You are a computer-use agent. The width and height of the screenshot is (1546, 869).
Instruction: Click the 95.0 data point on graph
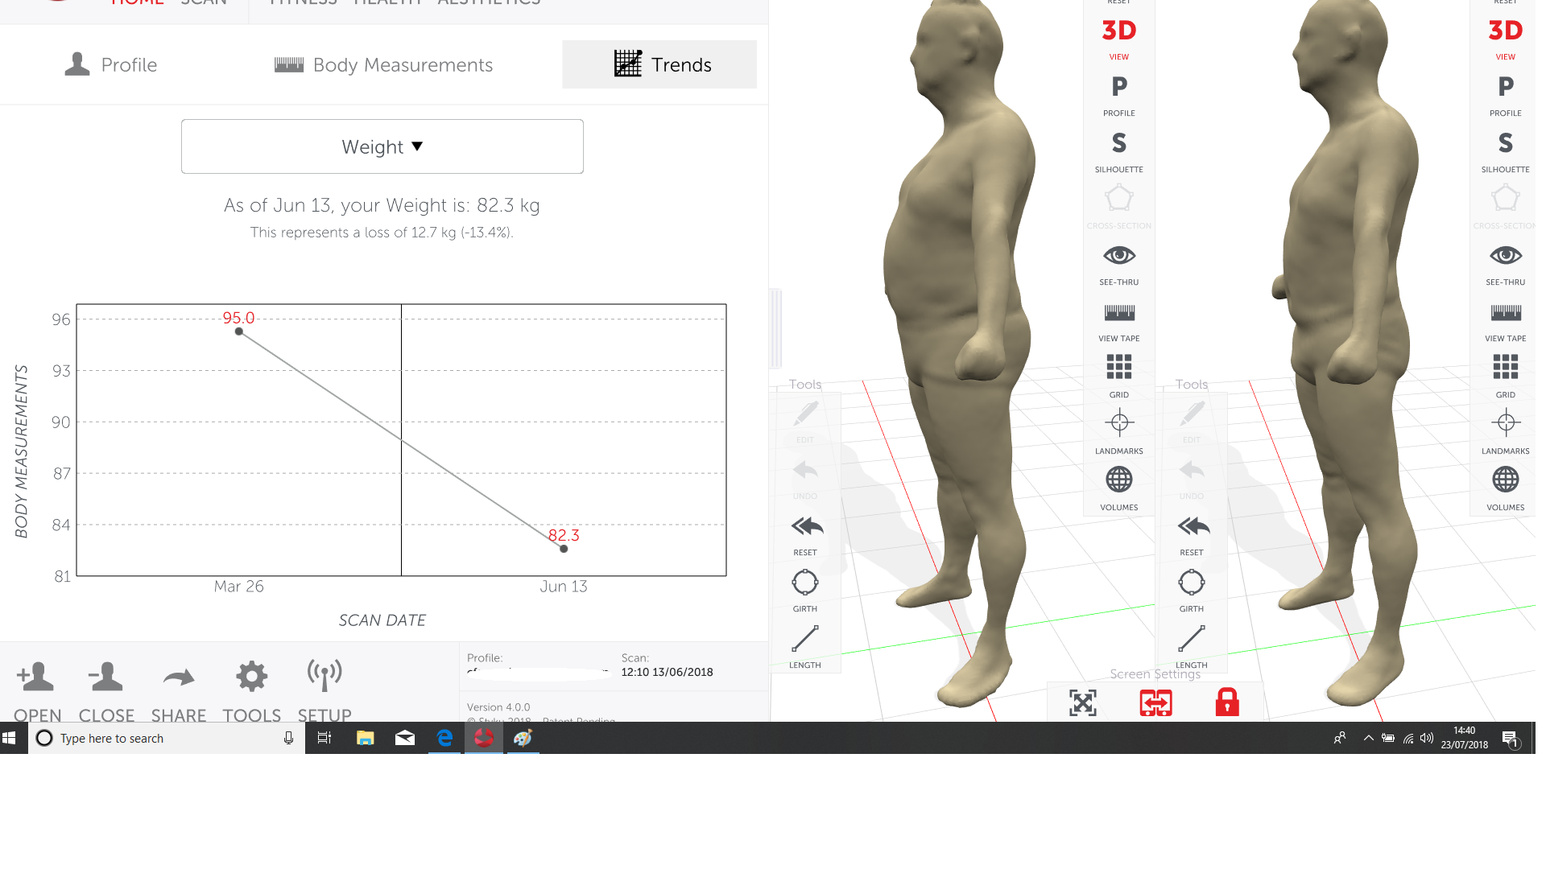[x=239, y=332]
